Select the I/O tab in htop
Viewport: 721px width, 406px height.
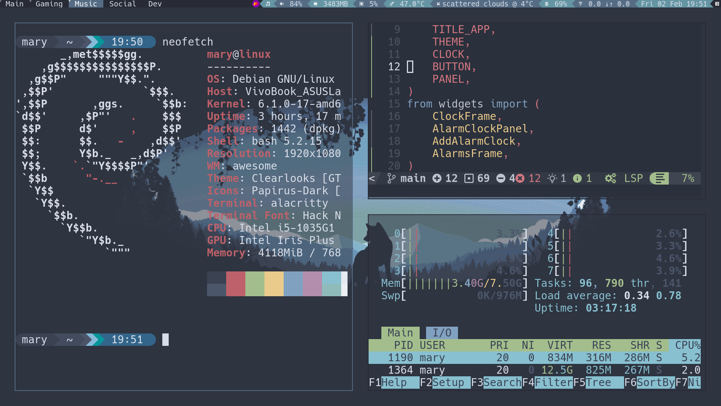pos(442,333)
